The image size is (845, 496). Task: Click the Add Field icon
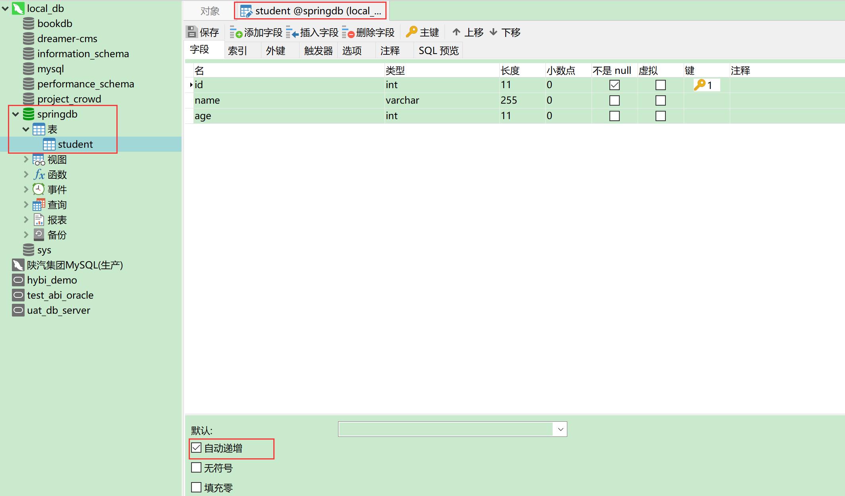click(236, 32)
